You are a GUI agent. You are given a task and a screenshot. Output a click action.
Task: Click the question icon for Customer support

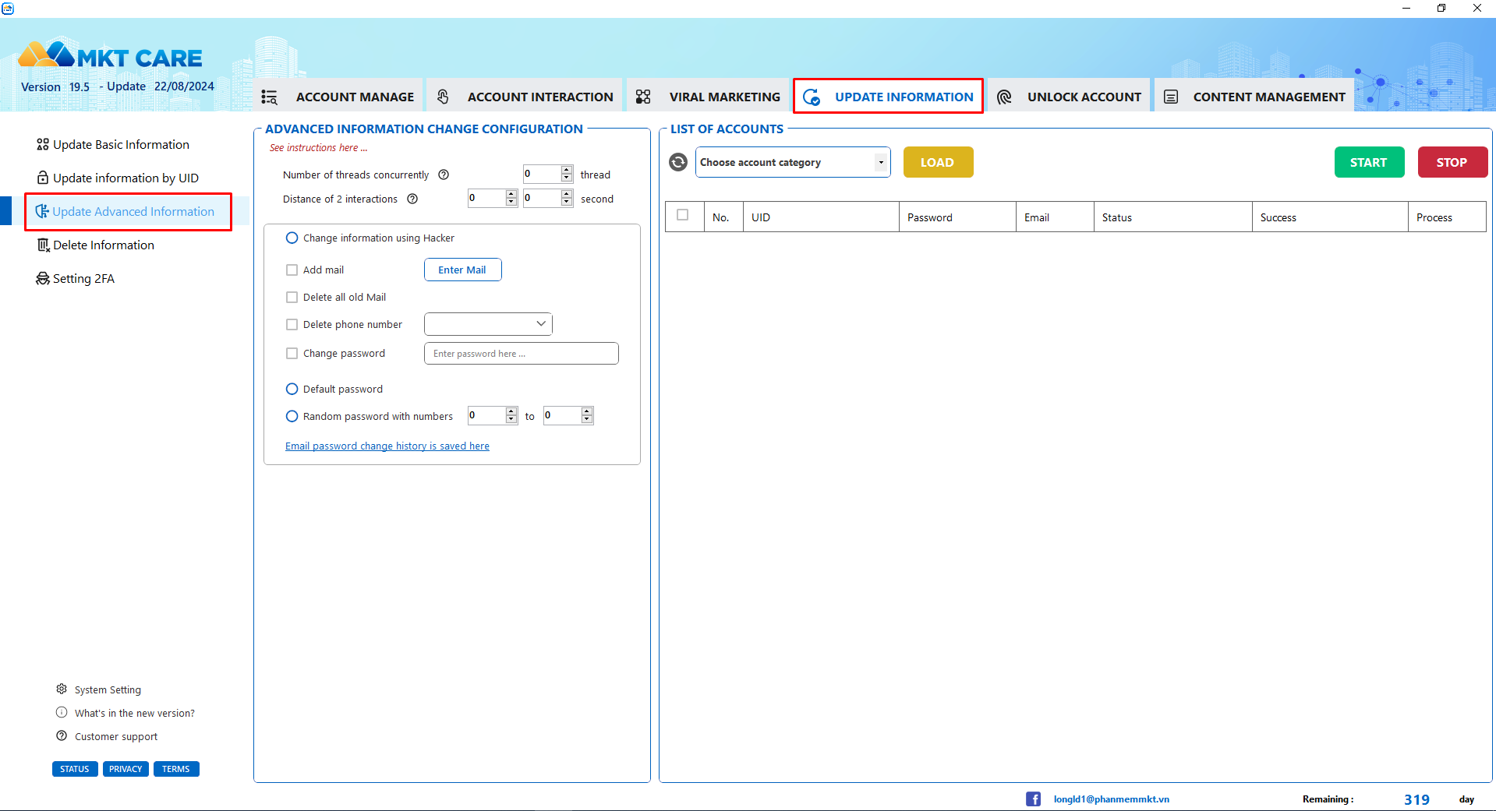(x=62, y=735)
